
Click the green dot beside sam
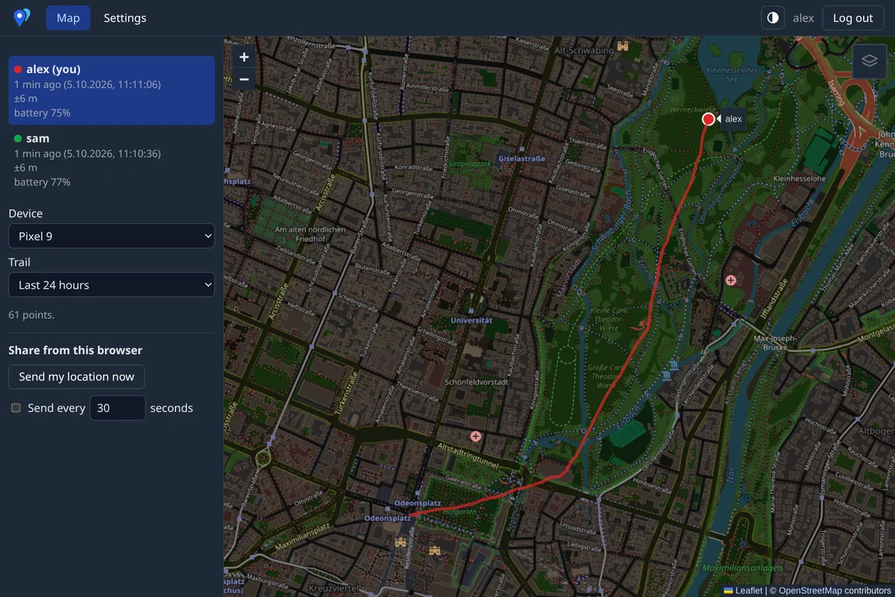(x=18, y=139)
